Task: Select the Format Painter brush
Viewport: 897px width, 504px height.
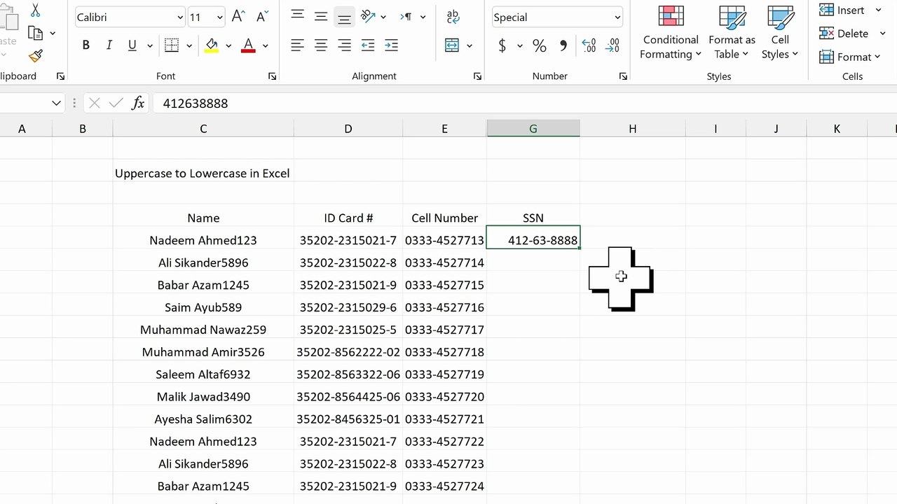Action: point(36,56)
